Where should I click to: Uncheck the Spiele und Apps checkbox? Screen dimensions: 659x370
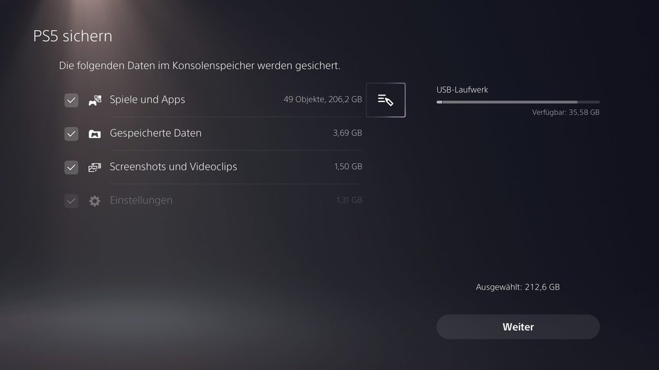[x=71, y=100]
